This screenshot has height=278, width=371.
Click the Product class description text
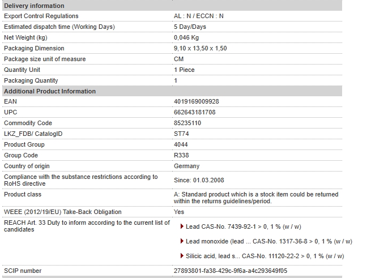(256, 198)
